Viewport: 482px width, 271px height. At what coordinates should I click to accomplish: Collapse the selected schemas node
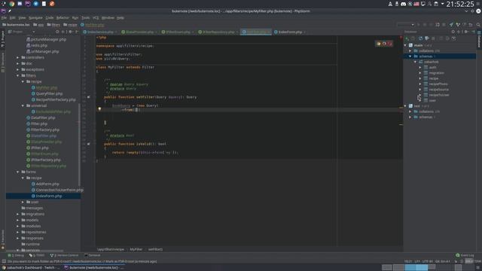(x=410, y=56)
